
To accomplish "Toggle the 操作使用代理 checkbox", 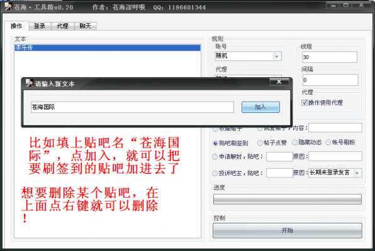I will 304,102.
